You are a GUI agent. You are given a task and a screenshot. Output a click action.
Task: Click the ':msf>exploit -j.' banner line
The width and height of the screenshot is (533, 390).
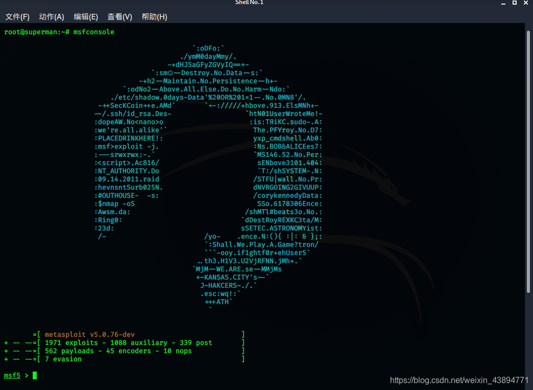127,146
